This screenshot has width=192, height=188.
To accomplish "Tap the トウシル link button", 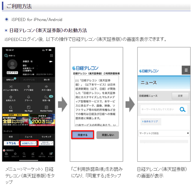I will (x=11, y=143).
